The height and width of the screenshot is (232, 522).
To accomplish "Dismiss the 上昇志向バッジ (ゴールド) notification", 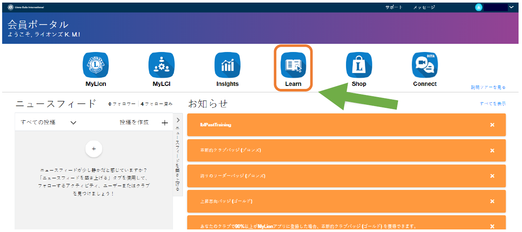I will tap(492, 201).
